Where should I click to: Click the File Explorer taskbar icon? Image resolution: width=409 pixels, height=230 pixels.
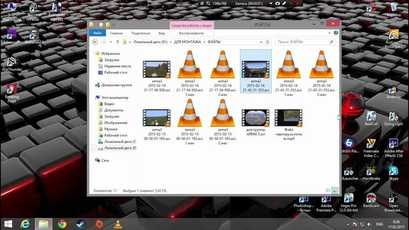click(43, 224)
